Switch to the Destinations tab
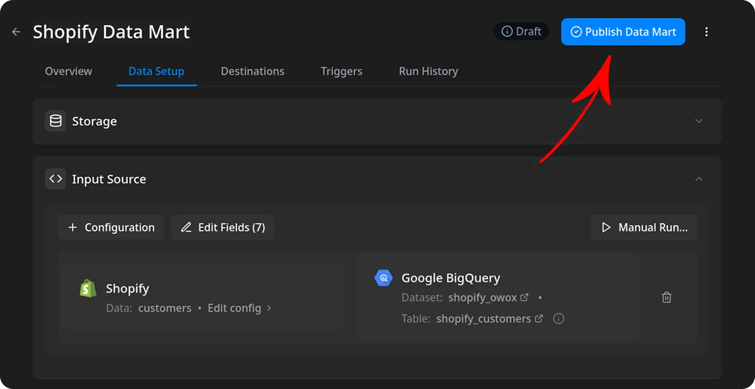Image resolution: width=755 pixels, height=389 pixels. [x=253, y=71]
